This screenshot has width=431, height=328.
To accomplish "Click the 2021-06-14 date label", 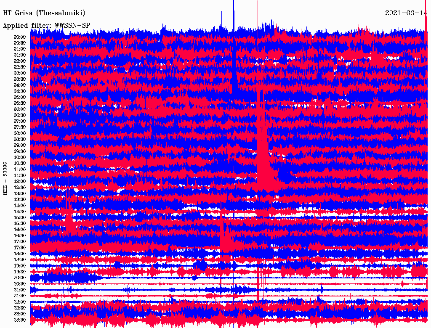I will pyautogui.click(x=406, y=13).
